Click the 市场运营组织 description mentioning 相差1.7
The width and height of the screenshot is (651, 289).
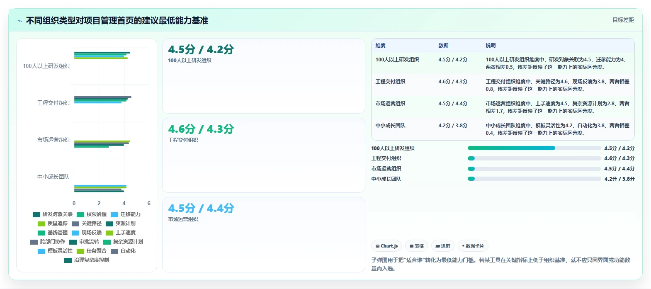[557, 107]
